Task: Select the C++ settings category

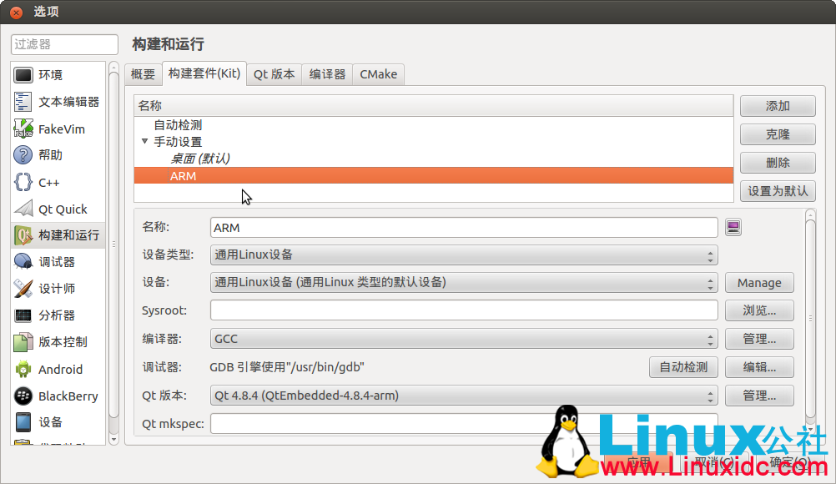Action: click(48, 182)
